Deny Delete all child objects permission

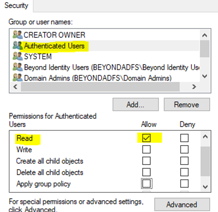coord(184,172)
